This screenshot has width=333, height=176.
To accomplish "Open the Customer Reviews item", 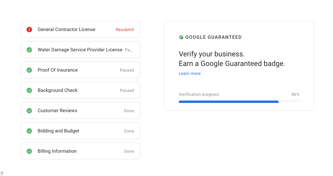I will [x=80, y=110].
